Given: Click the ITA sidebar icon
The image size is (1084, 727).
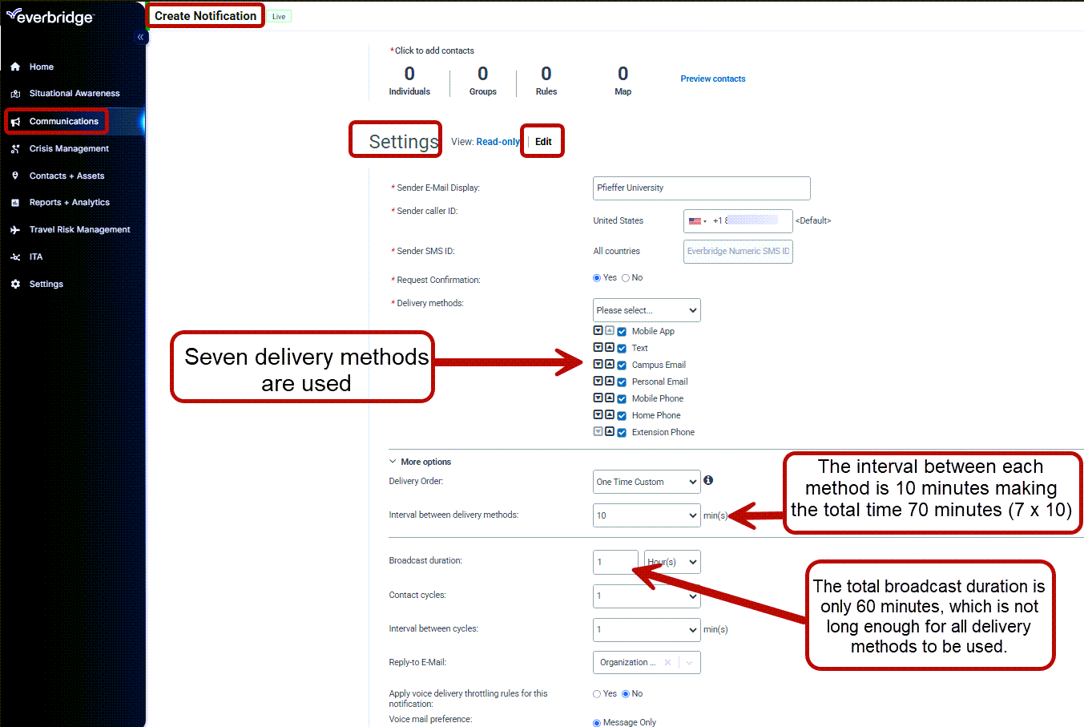Looking at the screenshot, I should (15, 257).
